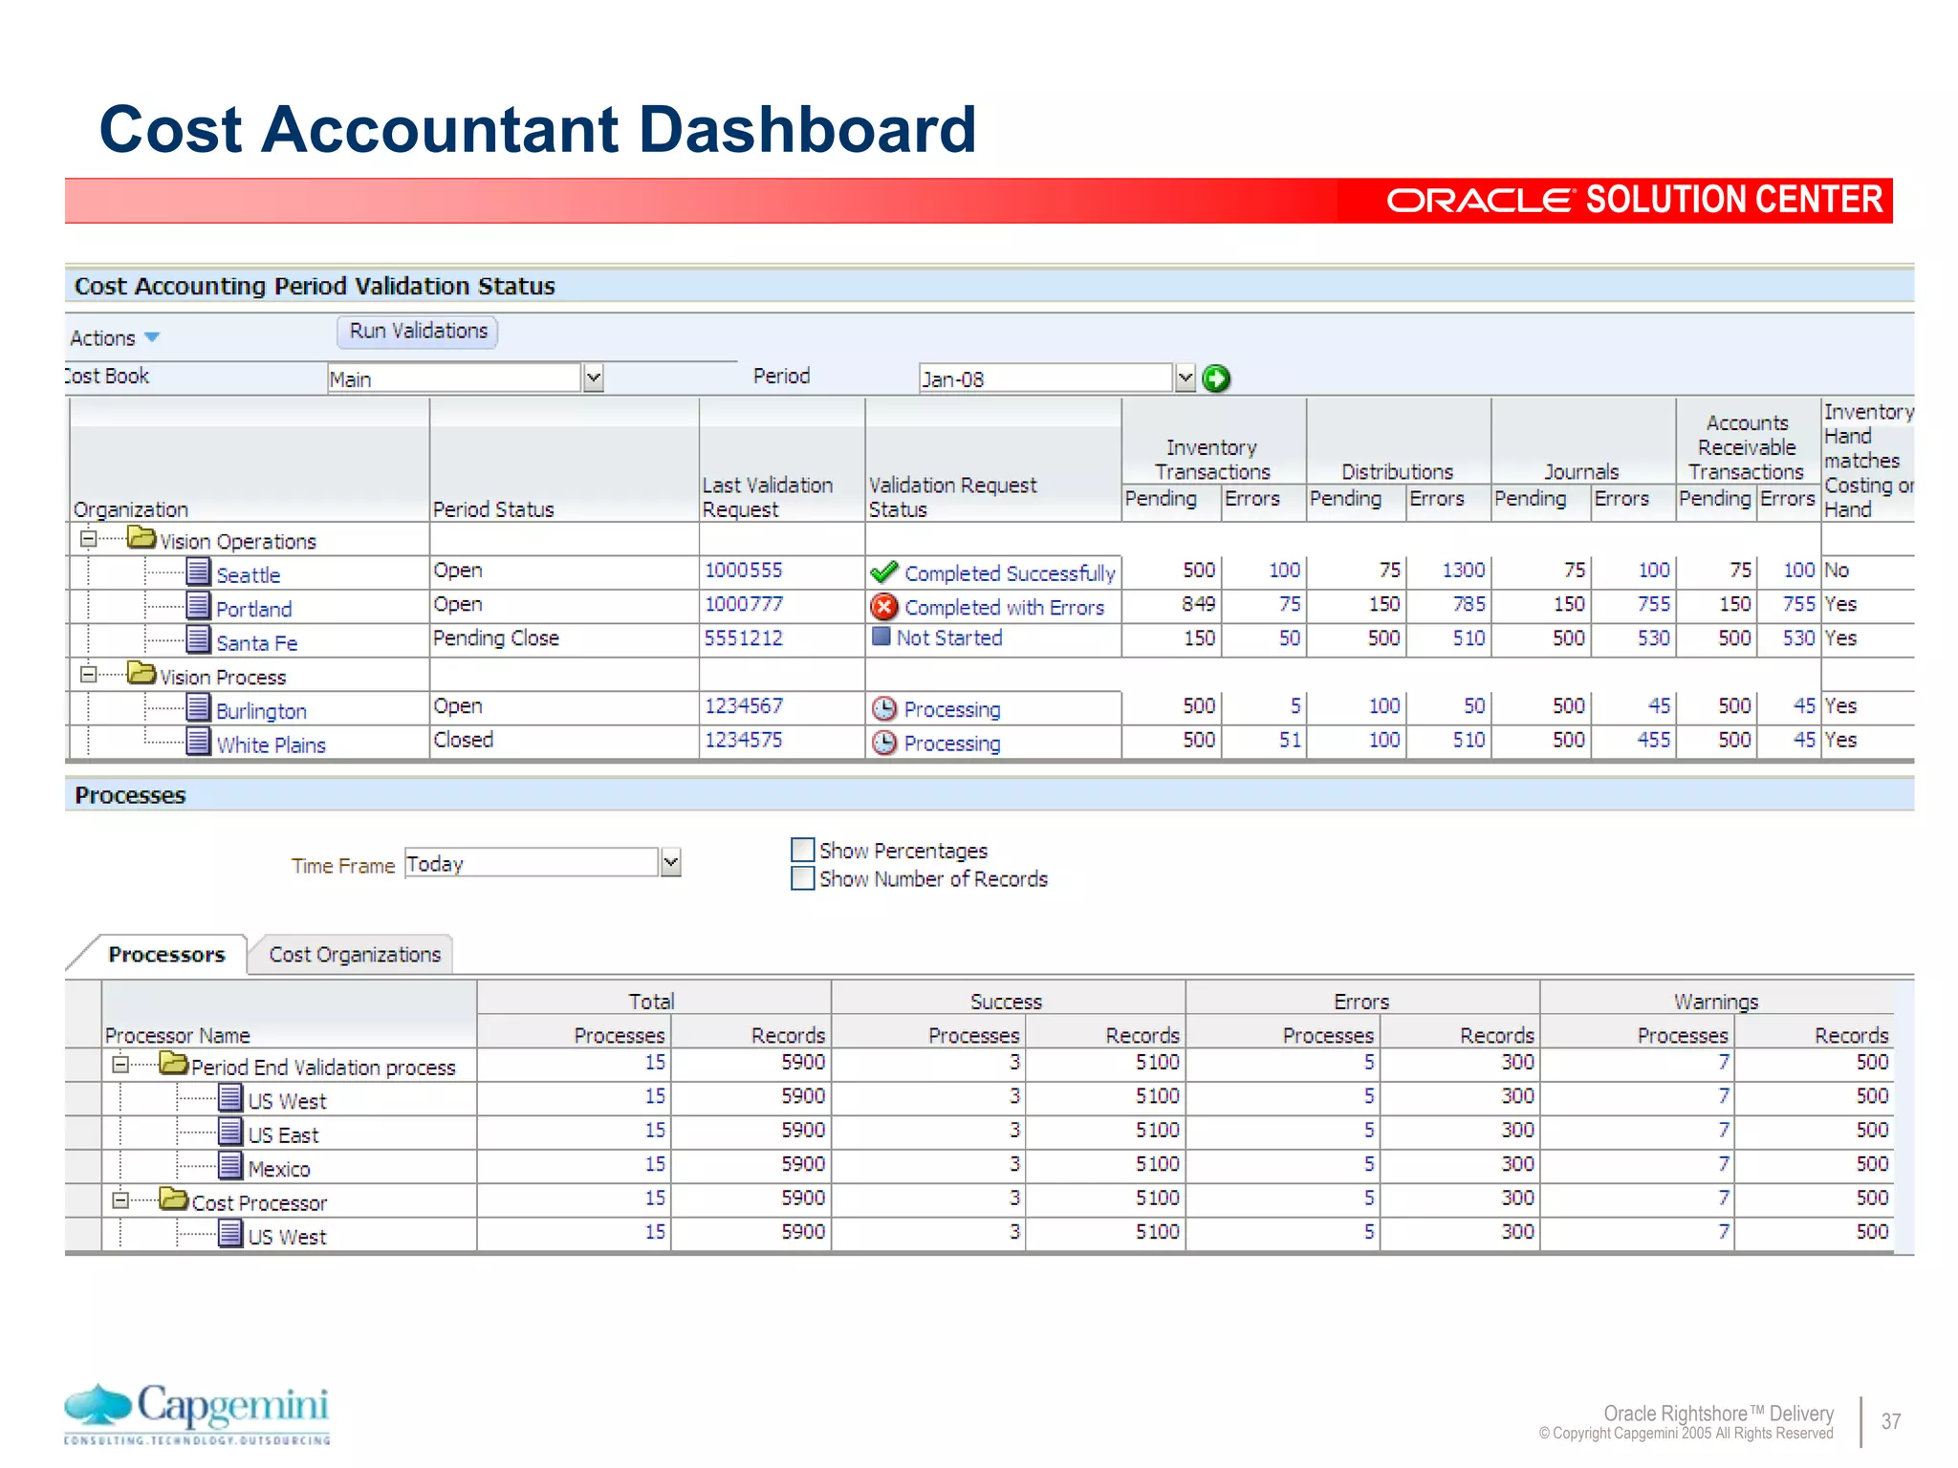This screenshot has height=1468, width=1958.
Task: Click the green Go arrow beside Period
Action: click(x=1216, y=379)
